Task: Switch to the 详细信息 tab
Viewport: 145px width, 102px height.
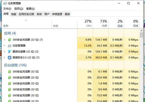Action: [57, 14]
